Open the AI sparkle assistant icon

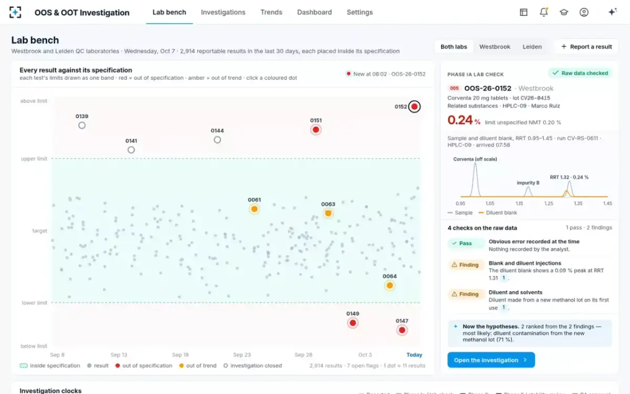tap(612, 12)
